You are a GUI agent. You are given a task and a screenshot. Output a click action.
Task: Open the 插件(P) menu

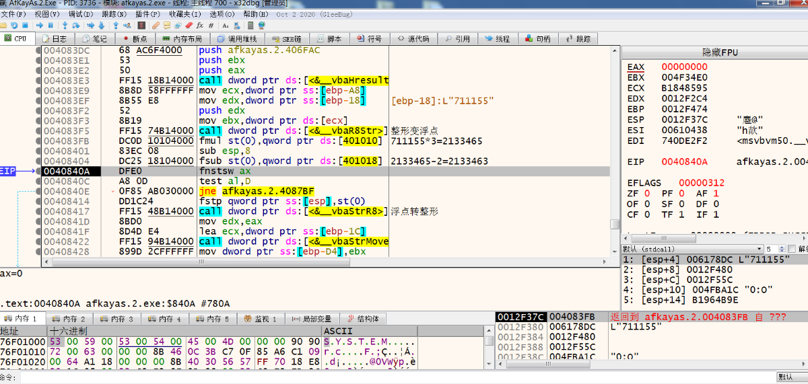coord(147,13)
